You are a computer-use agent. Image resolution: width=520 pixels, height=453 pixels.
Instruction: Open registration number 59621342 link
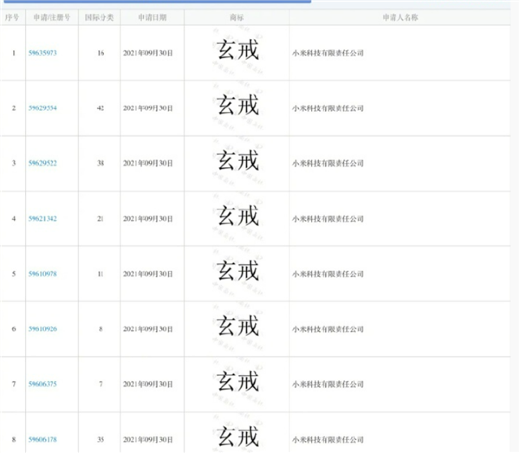click(42, 219)
